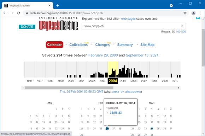Click the browser forward arrow
This screenshot has width=205, height=136.
click(12, 13)
